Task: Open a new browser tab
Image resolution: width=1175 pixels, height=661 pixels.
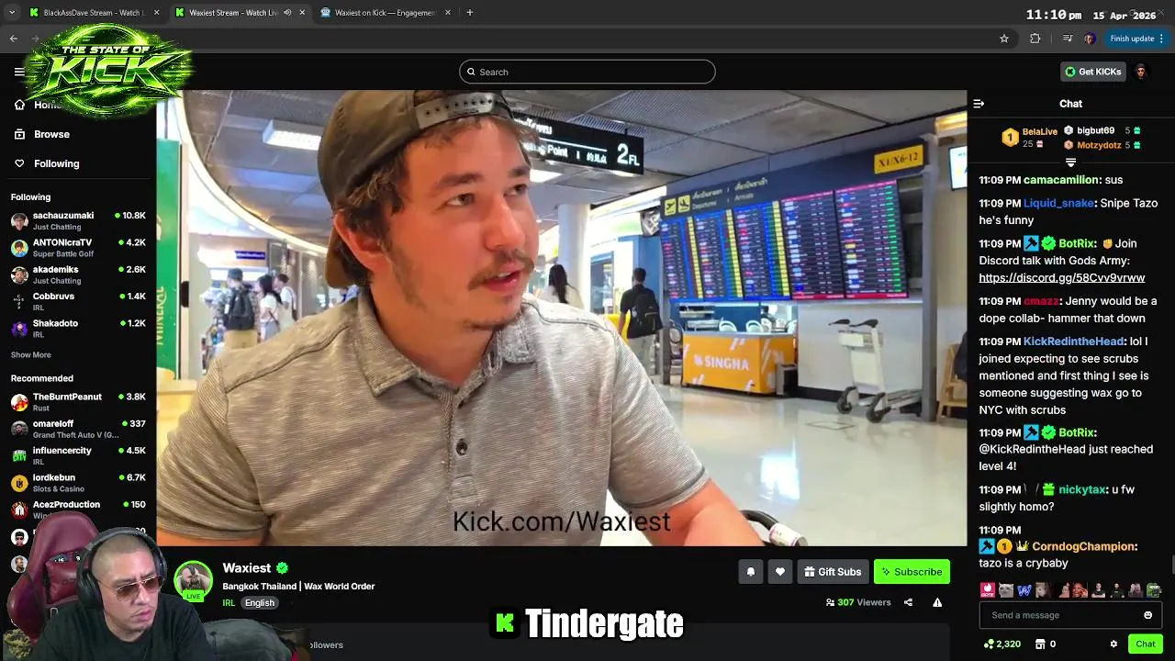Action: tap(470, 13)
